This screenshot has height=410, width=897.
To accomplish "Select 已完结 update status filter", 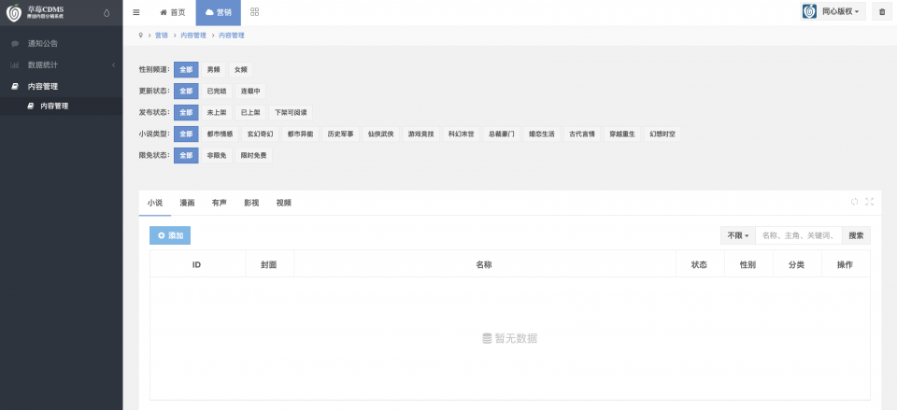I will tap(217, 92).
